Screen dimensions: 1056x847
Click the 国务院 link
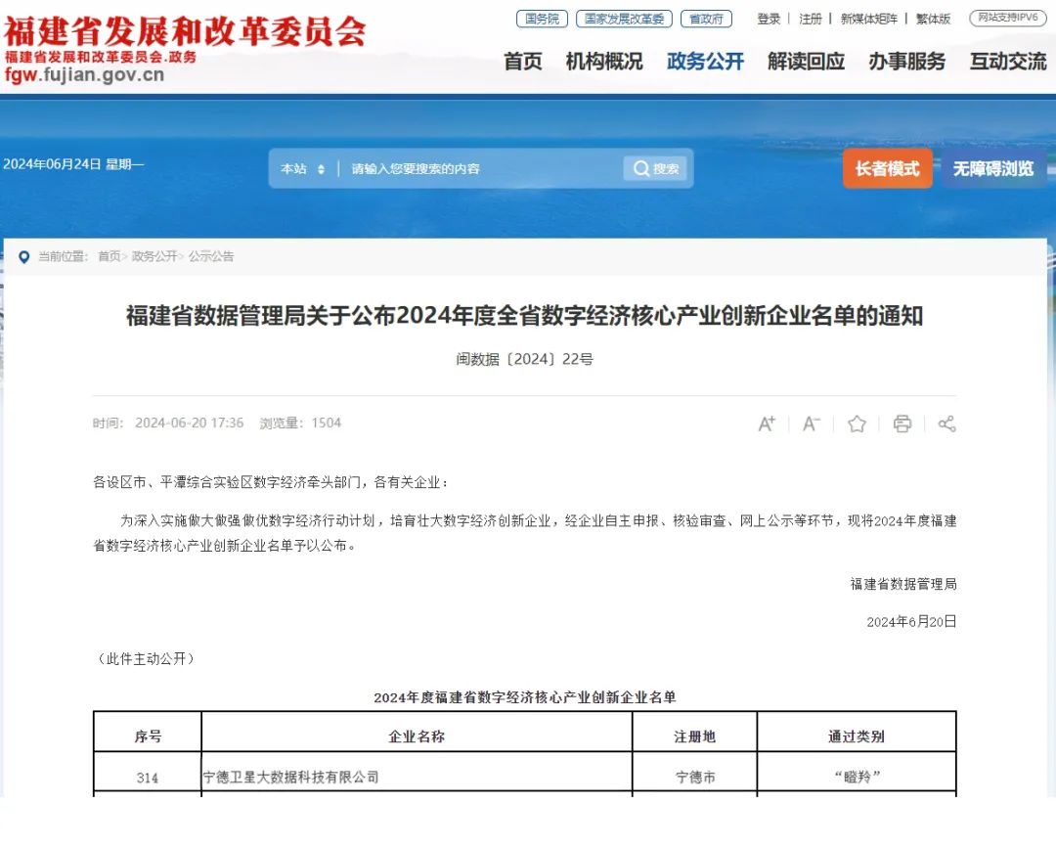tap(542, 19)
